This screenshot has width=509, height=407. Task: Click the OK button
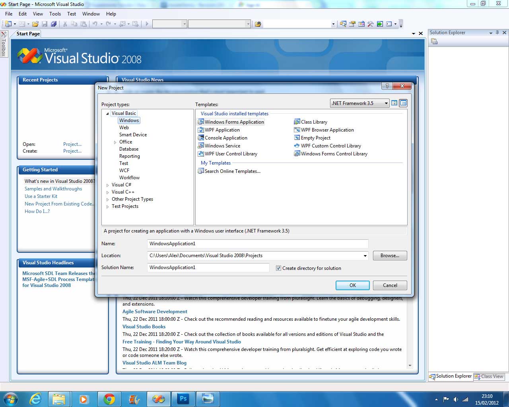(353, 285)
